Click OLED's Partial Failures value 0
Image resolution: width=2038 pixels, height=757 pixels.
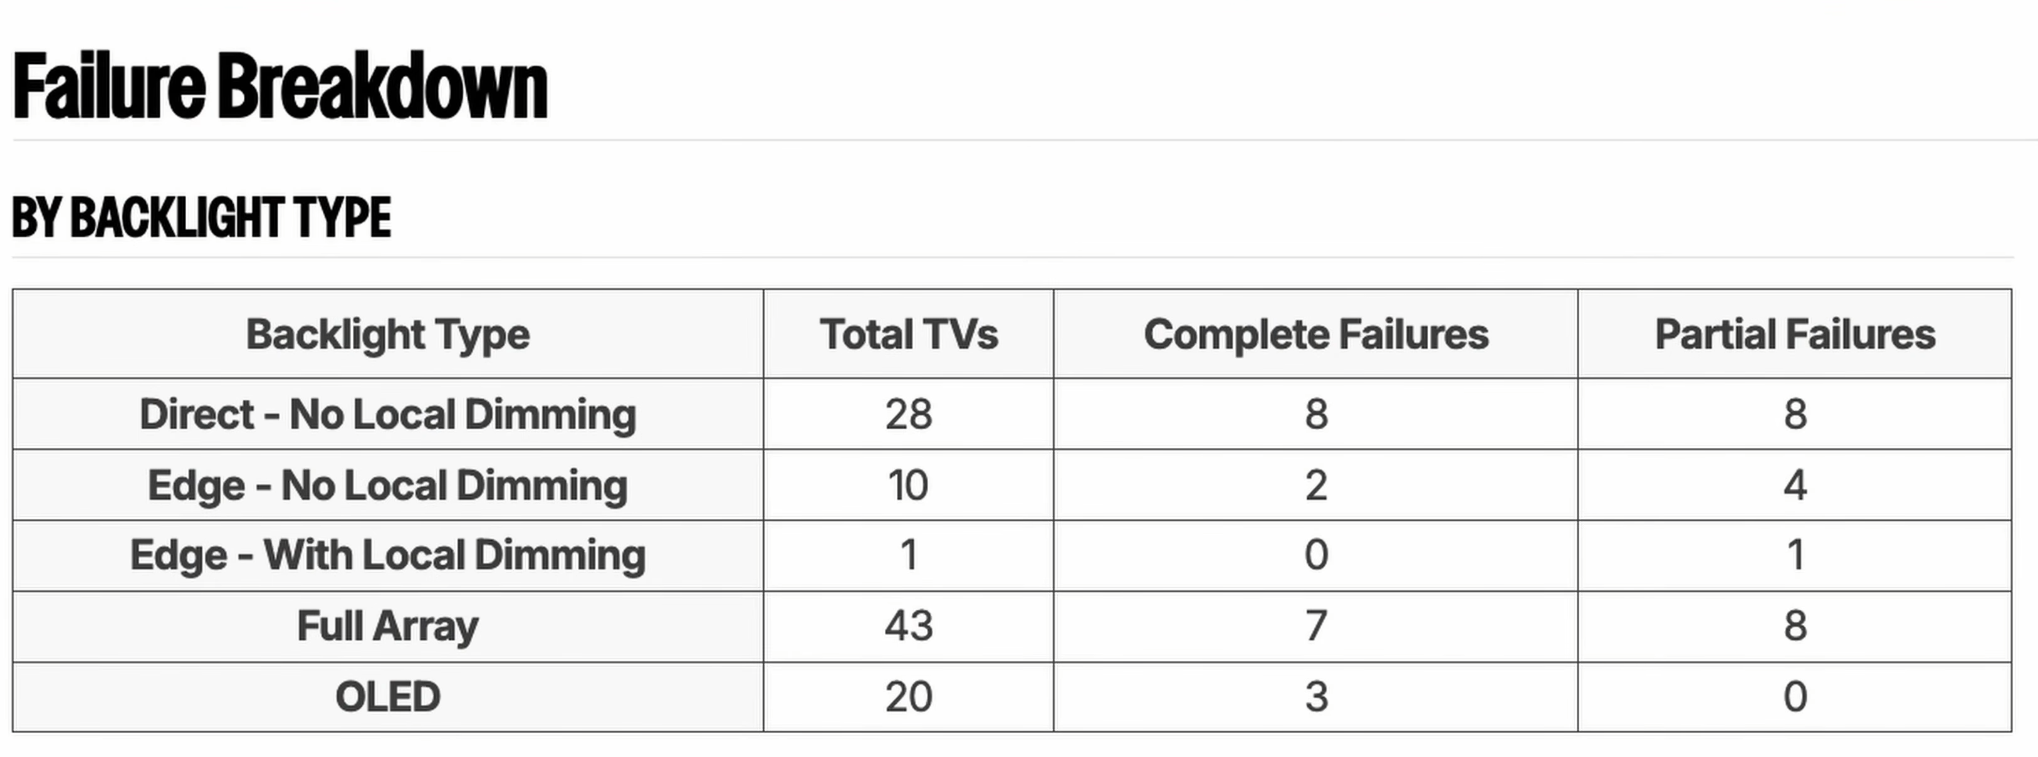[x=1794, y=697]
